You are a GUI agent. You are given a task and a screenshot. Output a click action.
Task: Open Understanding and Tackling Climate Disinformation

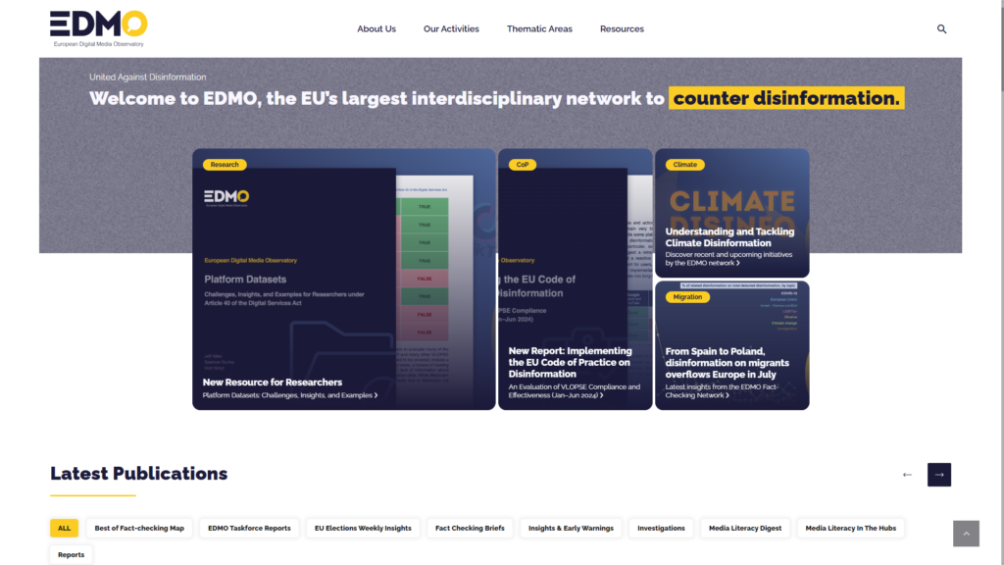(x=729, y=237)
